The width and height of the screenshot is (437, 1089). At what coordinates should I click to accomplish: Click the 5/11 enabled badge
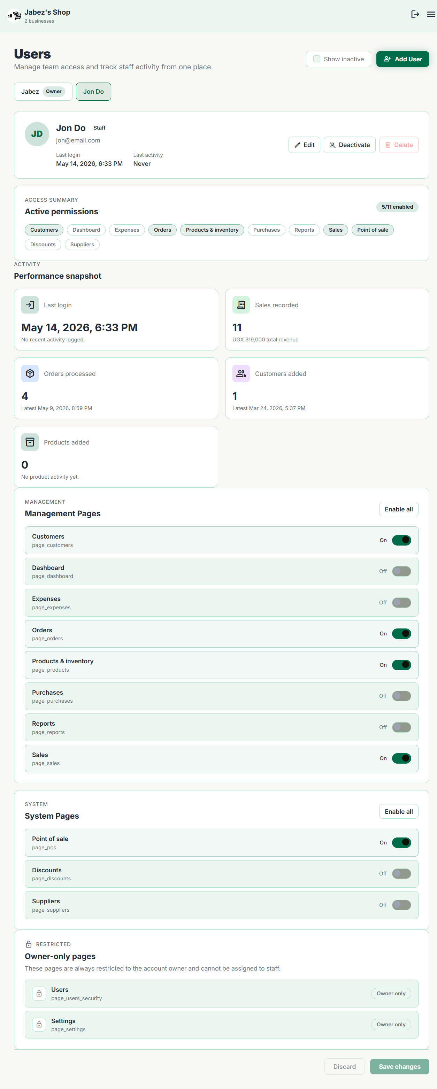(x=397, y=207)
